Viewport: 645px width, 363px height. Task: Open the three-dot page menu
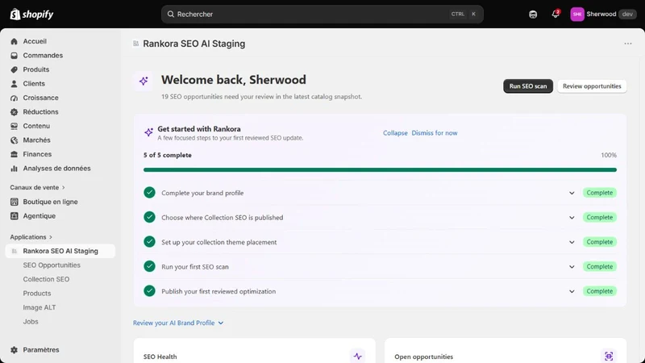628,44
